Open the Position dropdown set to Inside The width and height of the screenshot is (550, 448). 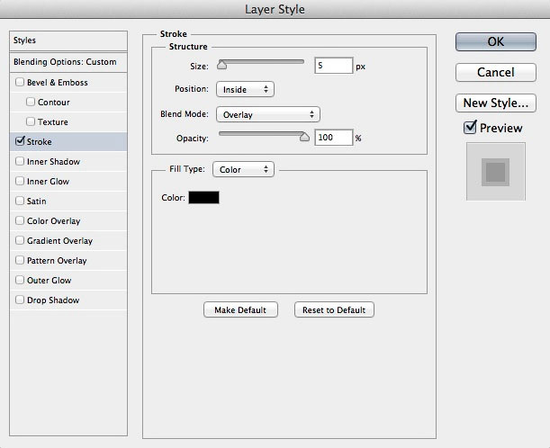[x=245, y=89]
